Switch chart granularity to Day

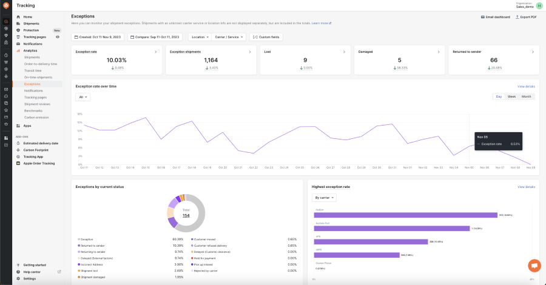(499, 96)
